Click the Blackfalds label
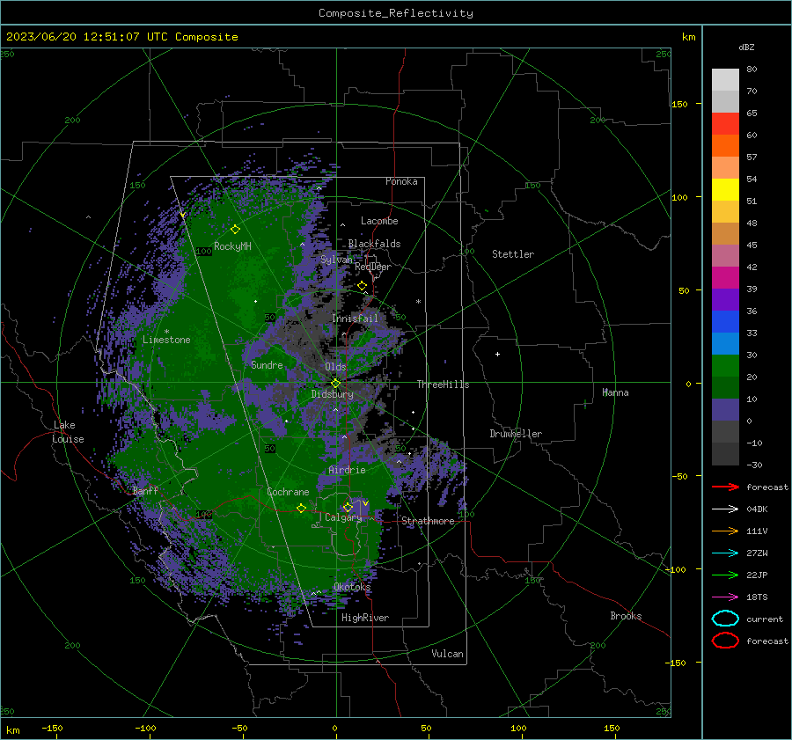Screen dimensions: 792x740 pyautogui.click(x=374, y=244)
